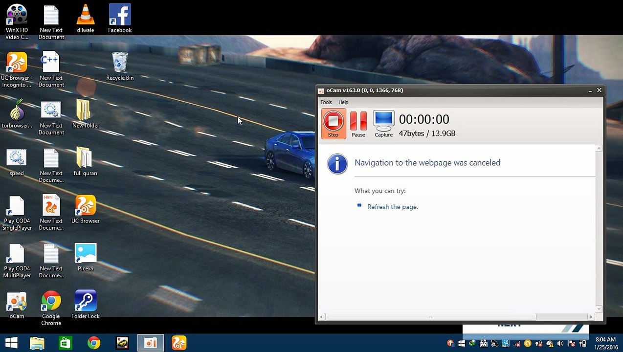The width and height of the screenshot is (623, 352).
Task: Select the VLC dilwale desktop icon
Action: coord(86,19)
